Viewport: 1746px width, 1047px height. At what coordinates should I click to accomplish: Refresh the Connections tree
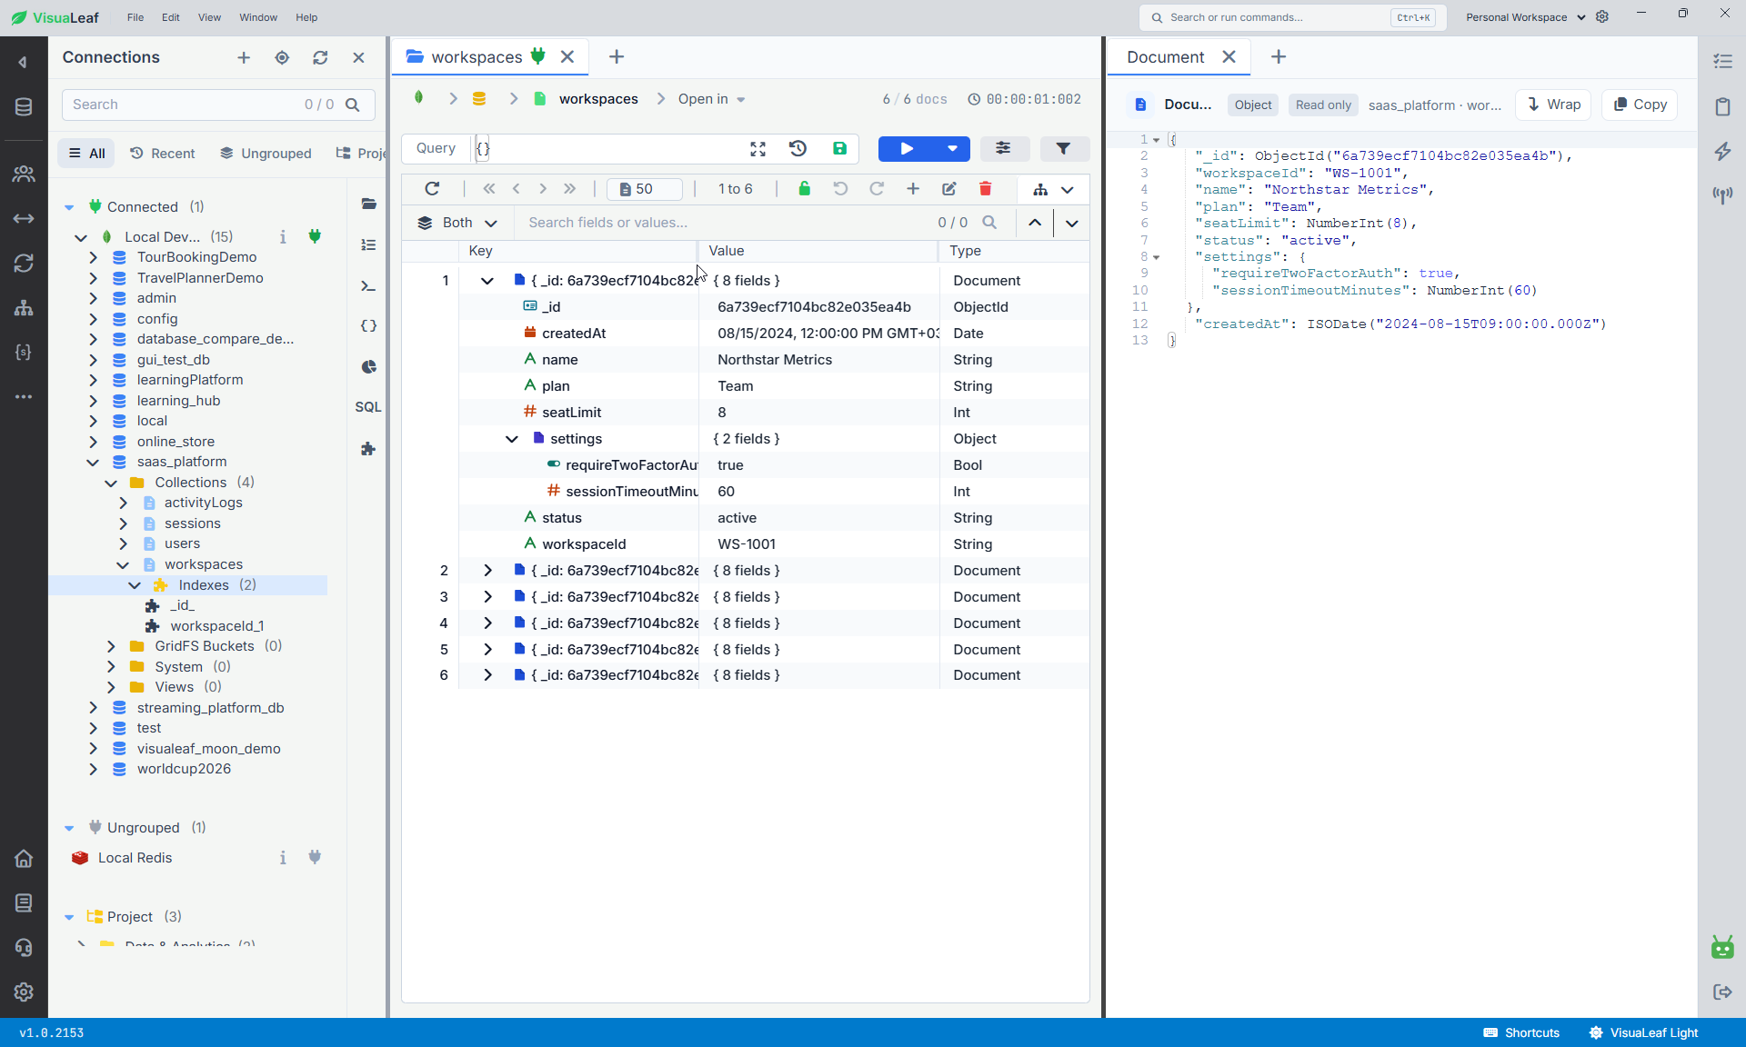(320, 57)
